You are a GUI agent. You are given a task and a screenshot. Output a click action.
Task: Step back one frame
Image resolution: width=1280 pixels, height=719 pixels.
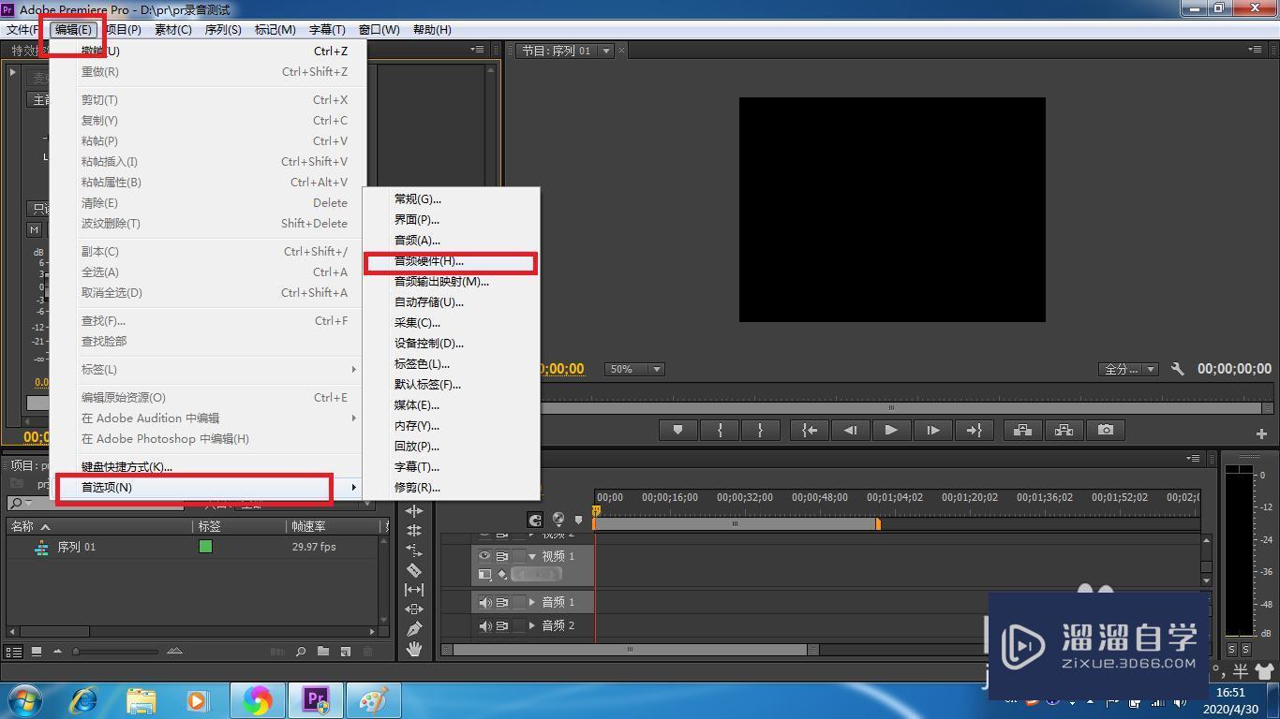(850, 430)
